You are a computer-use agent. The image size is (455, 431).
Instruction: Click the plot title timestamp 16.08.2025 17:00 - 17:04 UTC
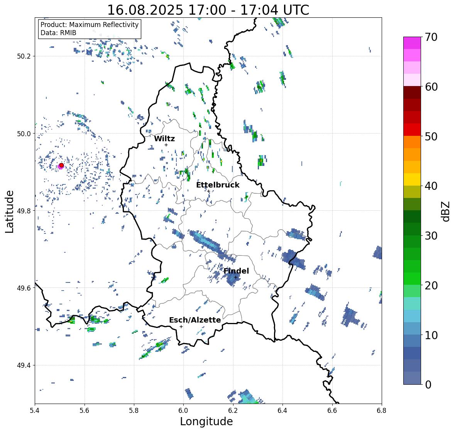point(208,10)
